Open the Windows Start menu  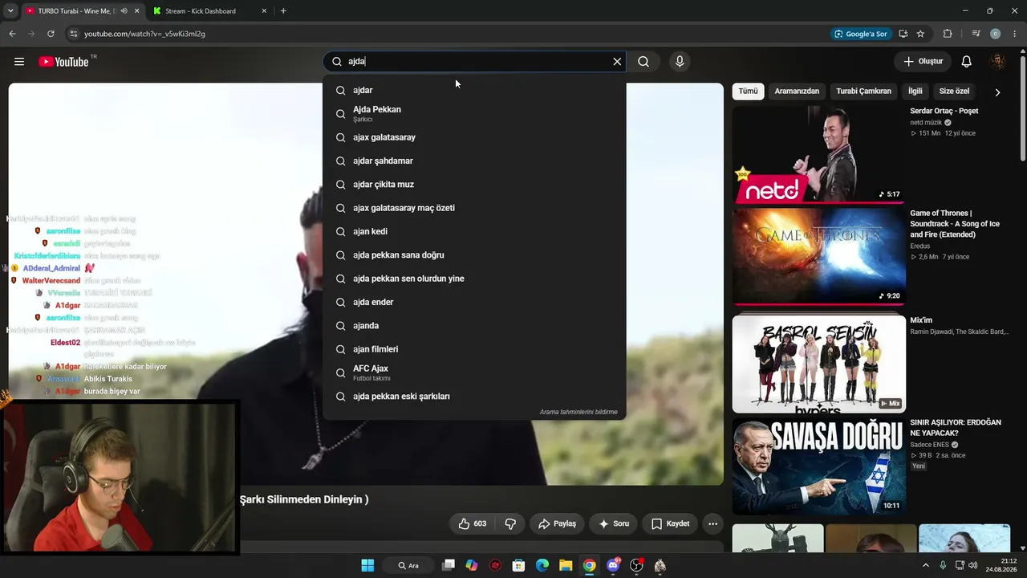pyautogui.click(x=367, y=565)
